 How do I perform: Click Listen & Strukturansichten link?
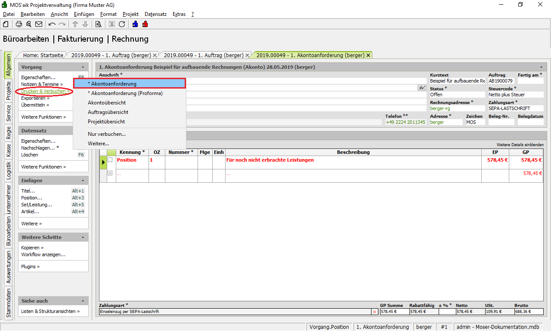50,311
